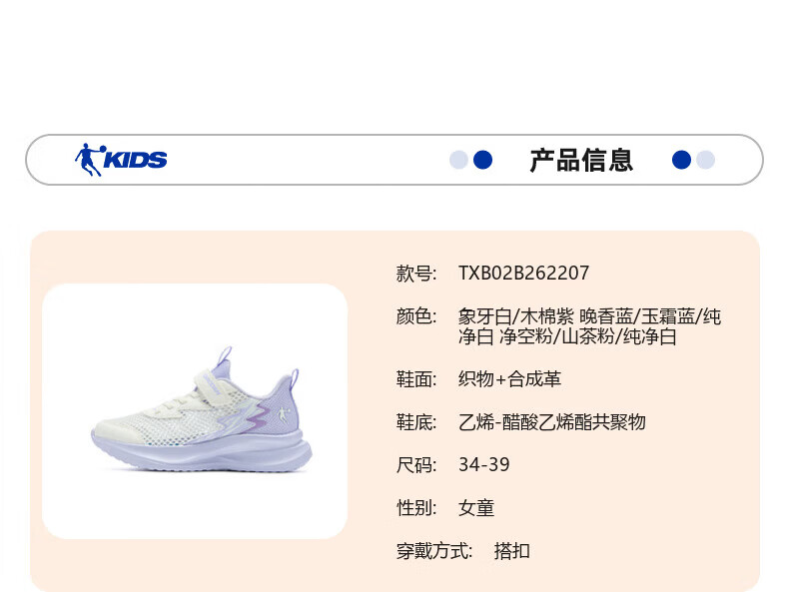Click the 颜色 label

(416, 316)
